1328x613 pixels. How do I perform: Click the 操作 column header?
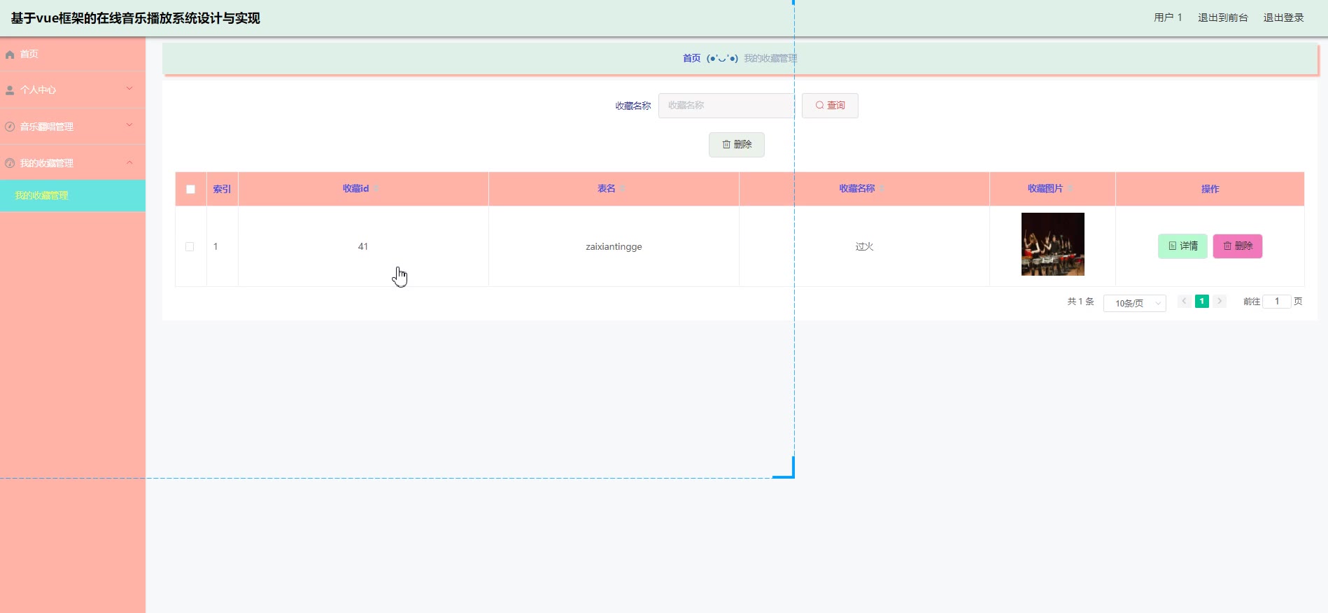coord(1210,189)
